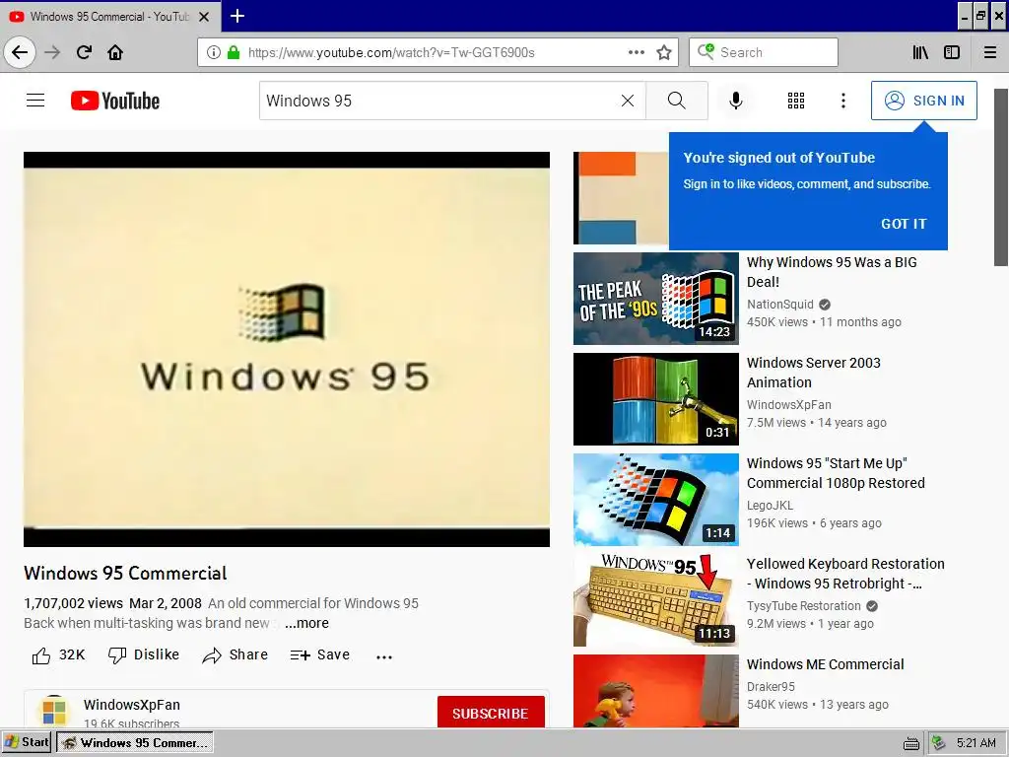1009x757 pixels.
Task: Bookmark this page with the star icon
Action: pos(664,52)
